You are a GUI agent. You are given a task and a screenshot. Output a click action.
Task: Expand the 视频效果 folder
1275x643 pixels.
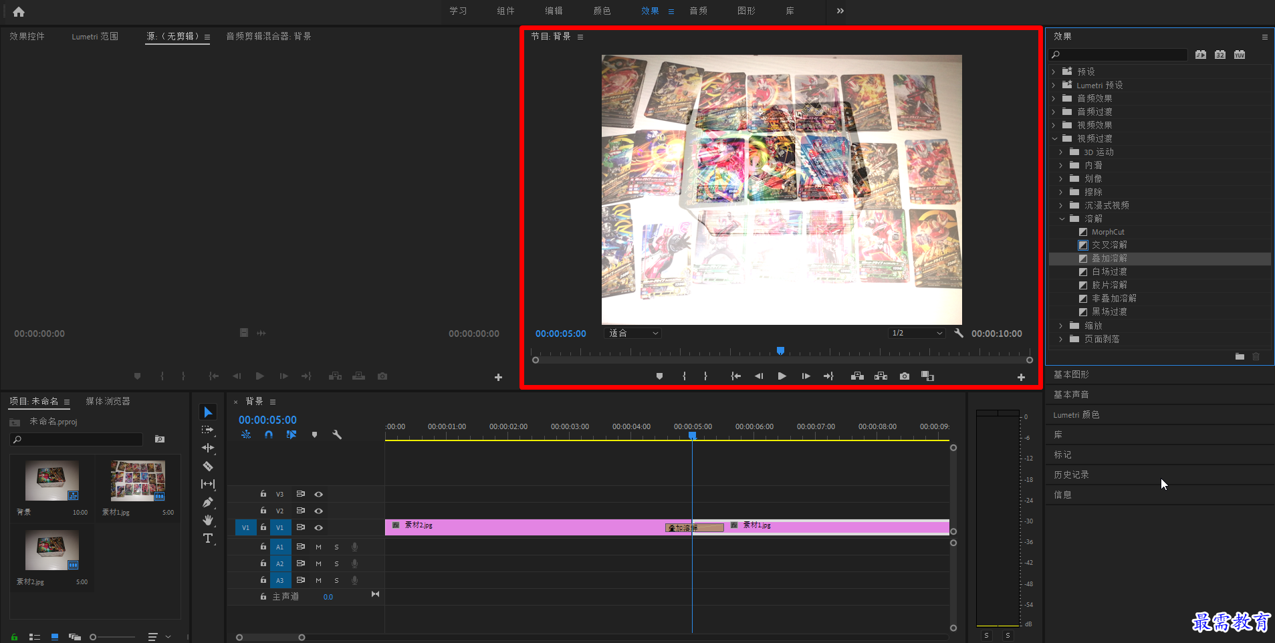pyautogui.click(x=1054, y=125)
